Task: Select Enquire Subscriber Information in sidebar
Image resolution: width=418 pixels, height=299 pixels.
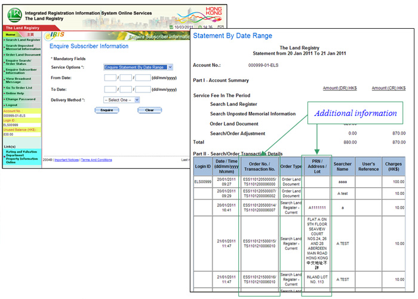Action: tap(21, 71)
